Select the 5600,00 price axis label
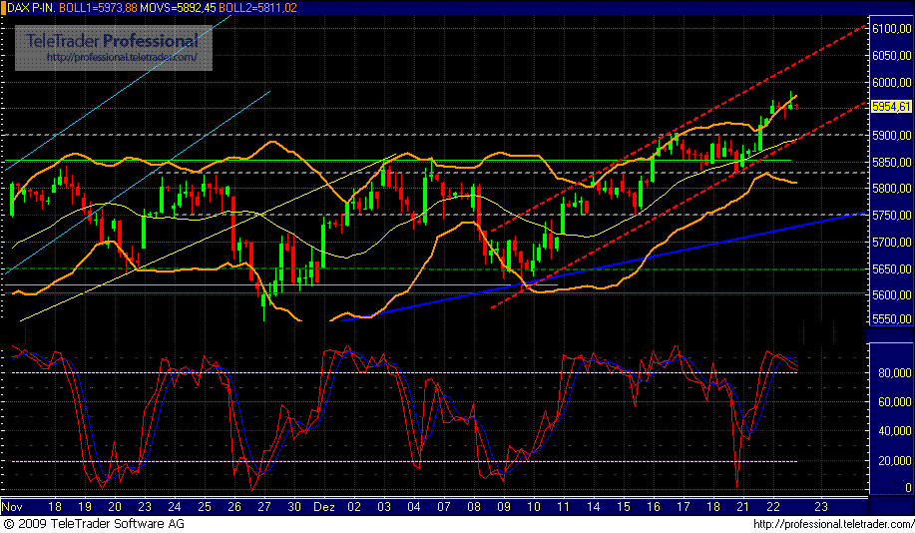This screenshot has width=915, height=533. 892,295
